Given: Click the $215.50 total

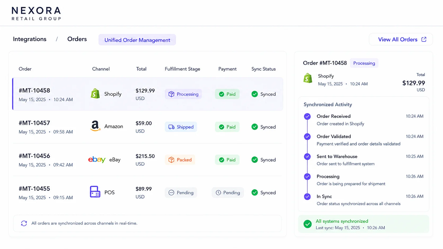Looking at the screenshot, I should [x=145, y=156].
